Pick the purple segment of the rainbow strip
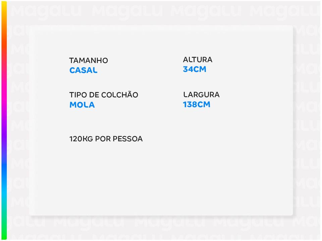This screenshot has height=241, width=322. [4, 134]
